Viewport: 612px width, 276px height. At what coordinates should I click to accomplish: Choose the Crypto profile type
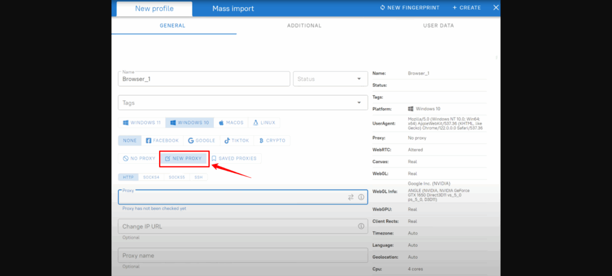272,141
